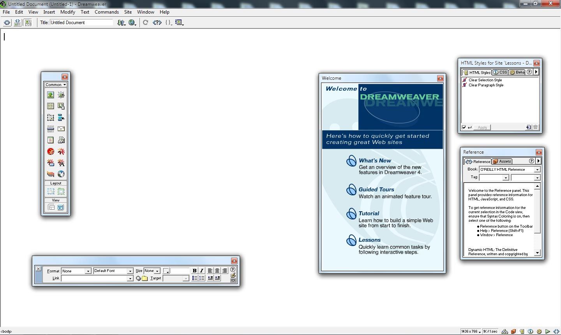Open the window size dropdown in status bar

click(x=471, y=331)
